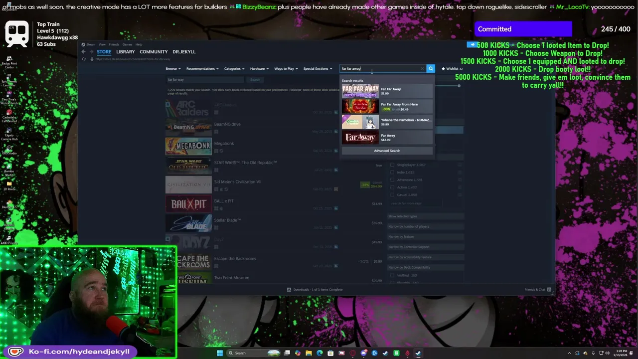The height and width of the screenshot is (359, 638).
Task: Click the blue search magnifier button
Action: (x=431, y=69)
